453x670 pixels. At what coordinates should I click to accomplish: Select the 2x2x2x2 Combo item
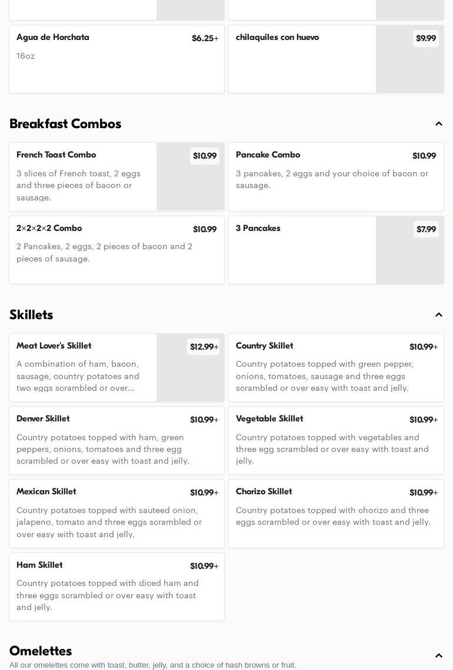(x=116, y=250)
